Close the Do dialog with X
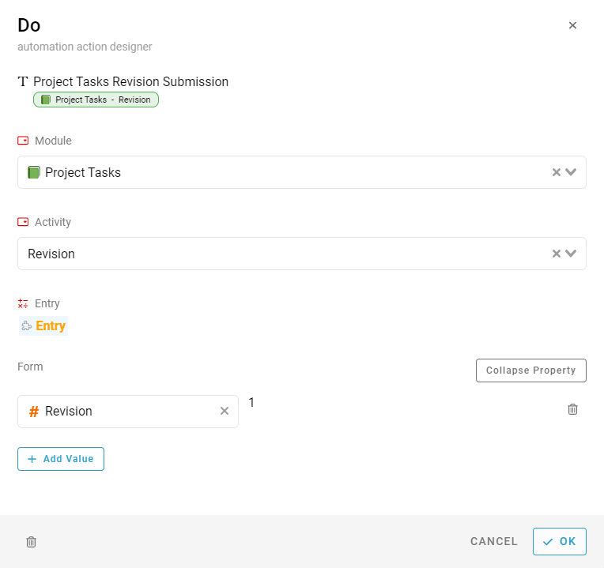 pyautogui.click(x=572, y=25)
